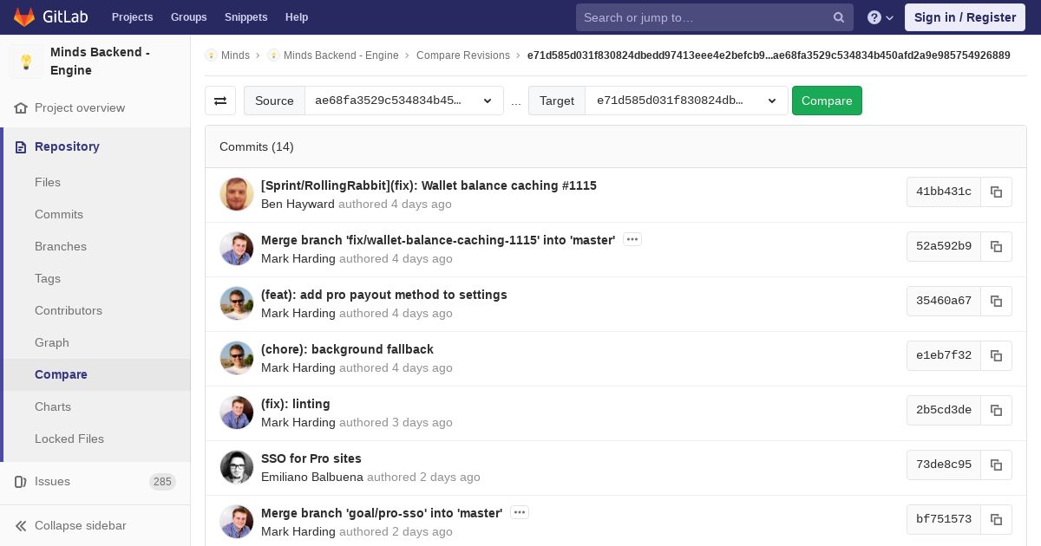
Task: Copy commit SHA 35460a67
Action: 997,301
